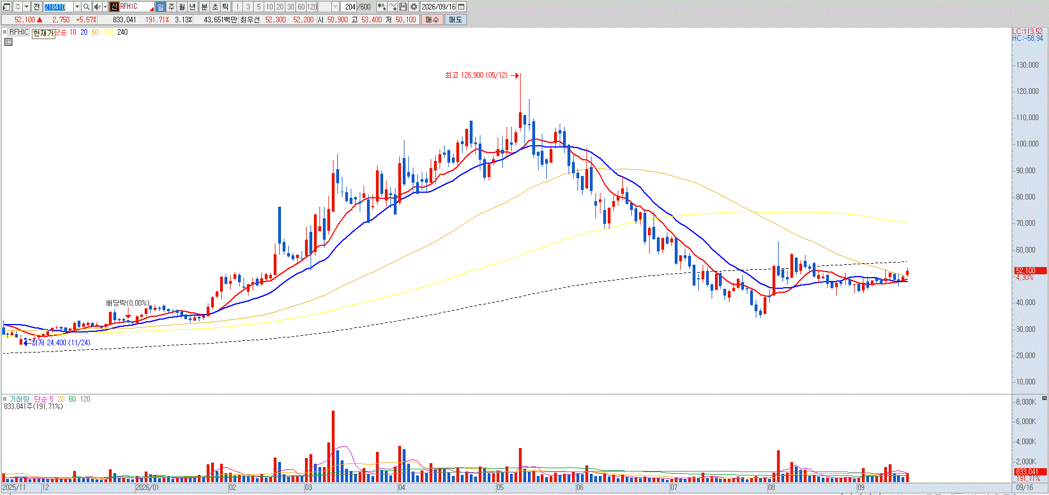The image size is (1049, 495).
Task: Open chart settings gear icon
Action: tap(414, 7)
